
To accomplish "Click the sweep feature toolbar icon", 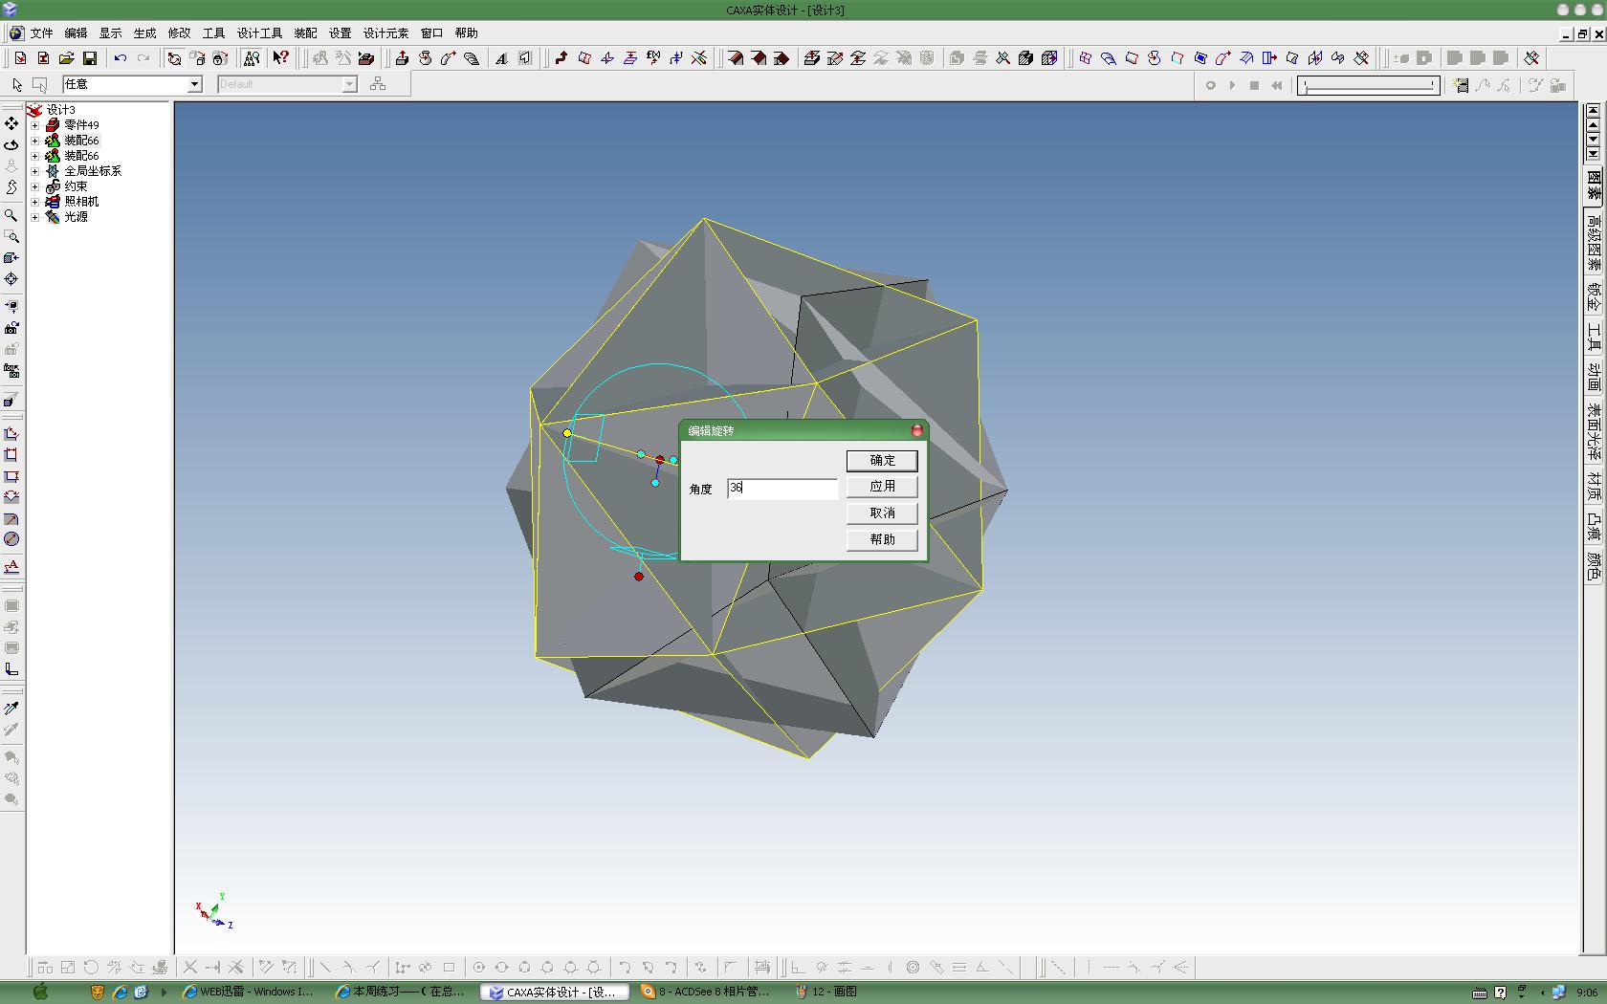I will point(448,58).
